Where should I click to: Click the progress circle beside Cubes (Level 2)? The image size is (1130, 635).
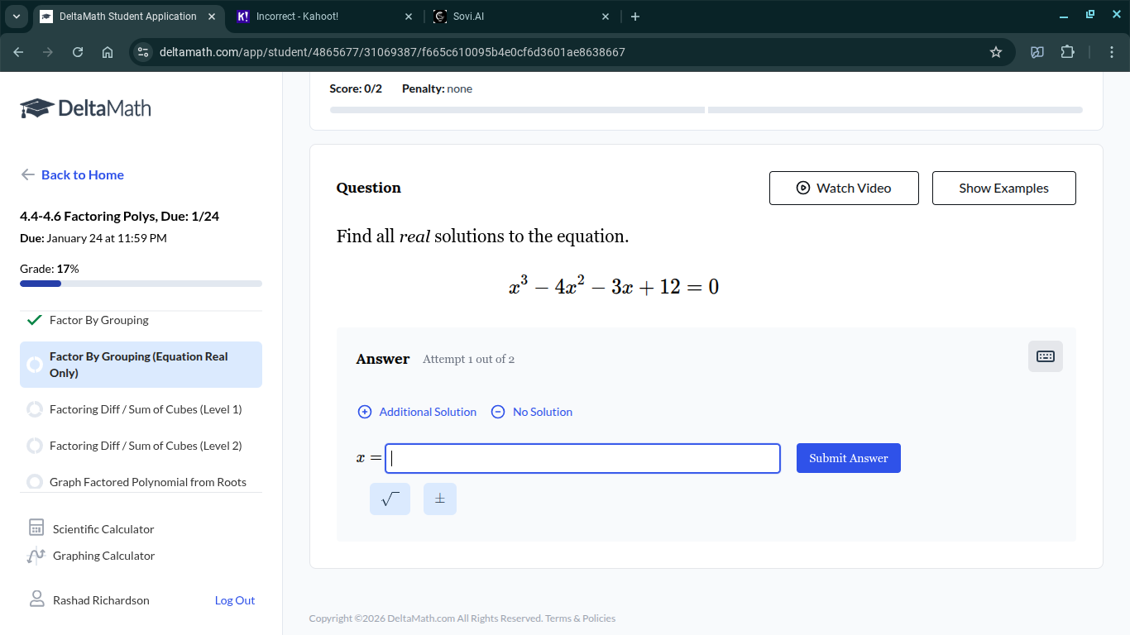click(x=35, y=446)
